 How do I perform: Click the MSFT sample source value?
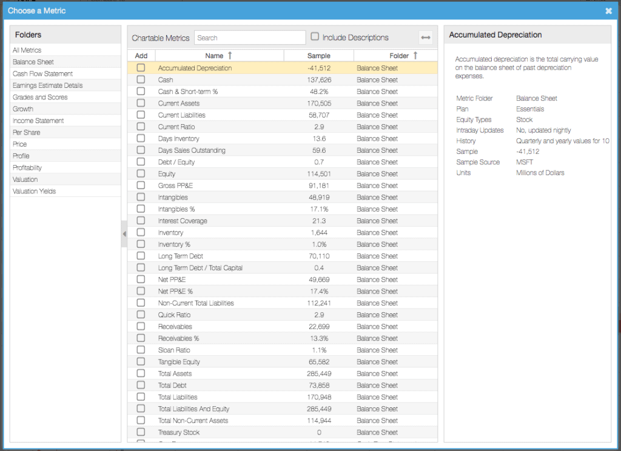click(525, 162)
